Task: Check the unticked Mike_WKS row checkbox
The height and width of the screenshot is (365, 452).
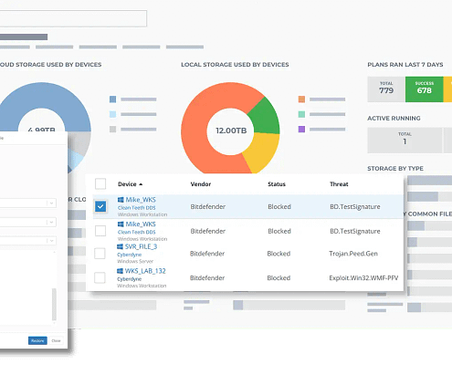Action: click(100, 231)
